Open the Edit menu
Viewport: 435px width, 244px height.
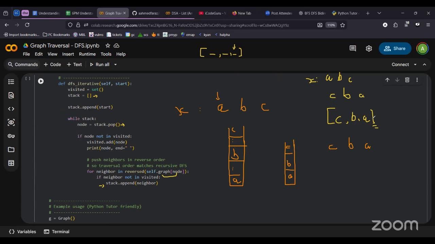pyautogui.click(x=39, y=54)
